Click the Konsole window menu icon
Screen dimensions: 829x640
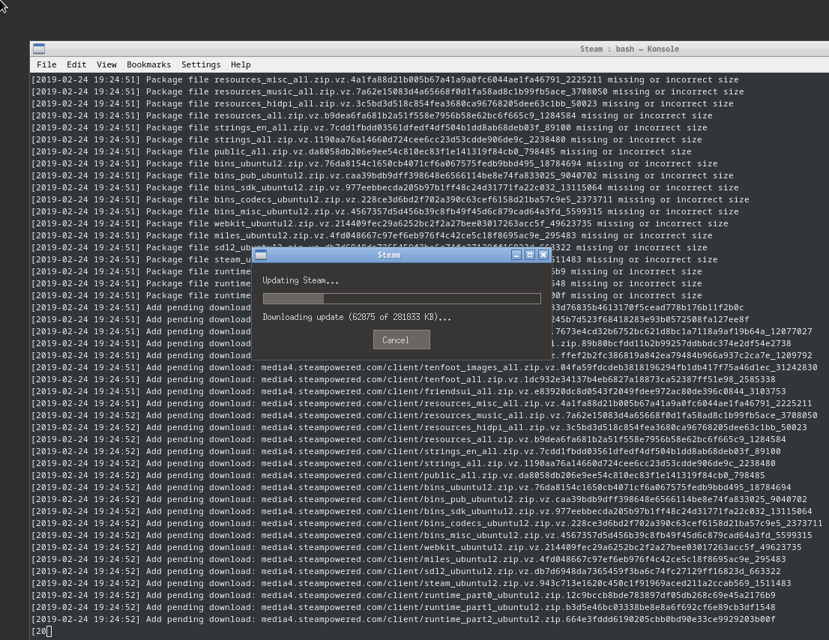point(39,49)
